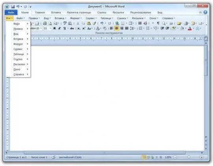Open the Таблица toolbar dropdown menu
This screenshot has width=213, height=166.
pyautogui.click(x=106, y=18)
